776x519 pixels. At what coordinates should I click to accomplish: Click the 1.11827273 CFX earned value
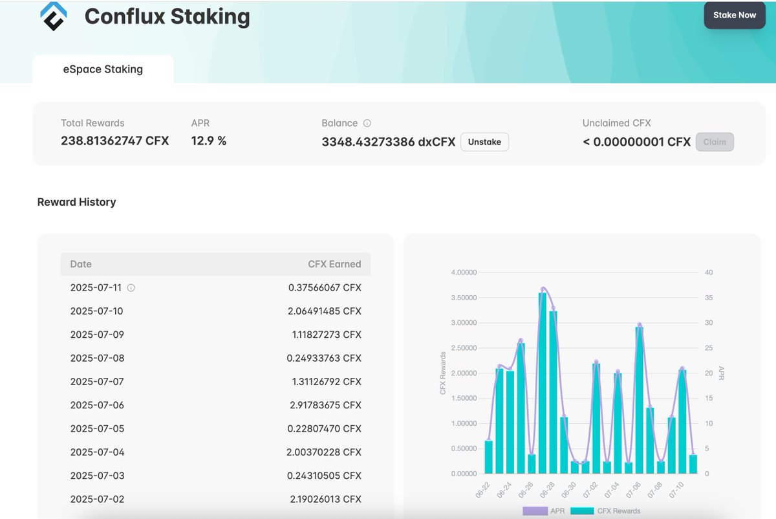click(x=326, y=335)
